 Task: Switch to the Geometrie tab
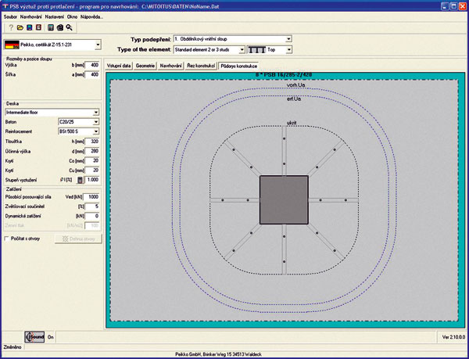point(145,66)
